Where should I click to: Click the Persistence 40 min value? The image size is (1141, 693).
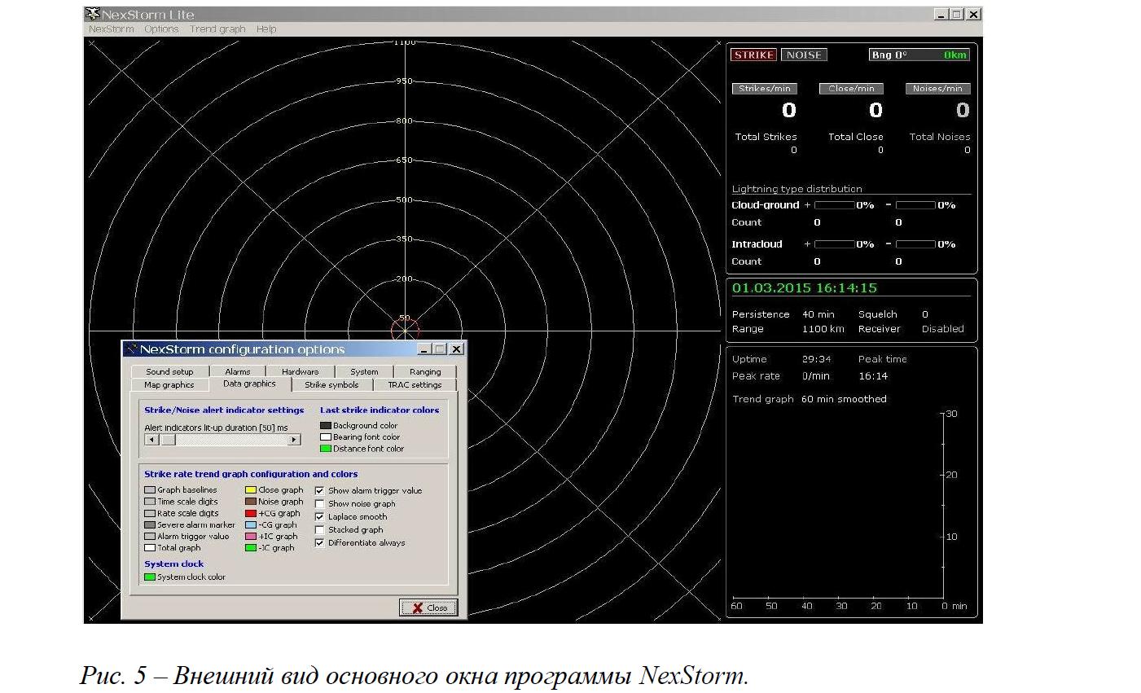818,314
